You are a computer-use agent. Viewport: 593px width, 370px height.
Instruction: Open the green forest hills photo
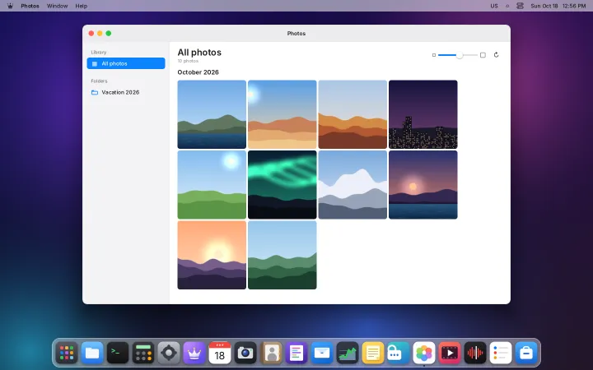(282, 255)
